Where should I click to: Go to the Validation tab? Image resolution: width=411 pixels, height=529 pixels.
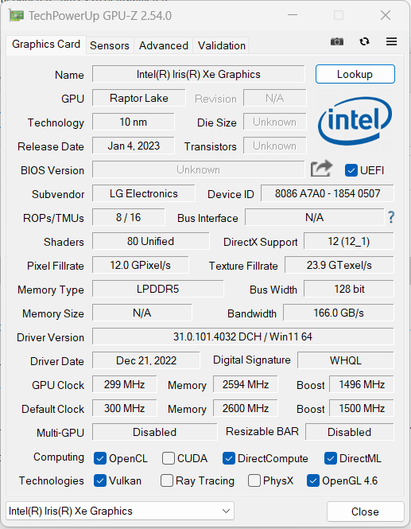click(x=222, y=45)
